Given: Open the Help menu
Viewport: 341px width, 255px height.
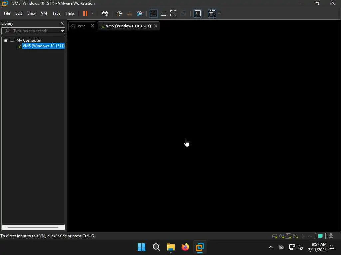Looking at the screenshot, I should point(70,13).
